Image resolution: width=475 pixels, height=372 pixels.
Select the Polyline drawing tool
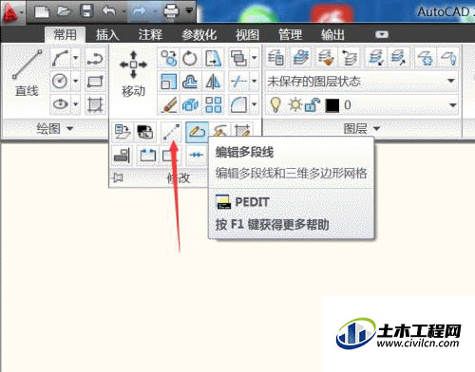click(95, 58)
